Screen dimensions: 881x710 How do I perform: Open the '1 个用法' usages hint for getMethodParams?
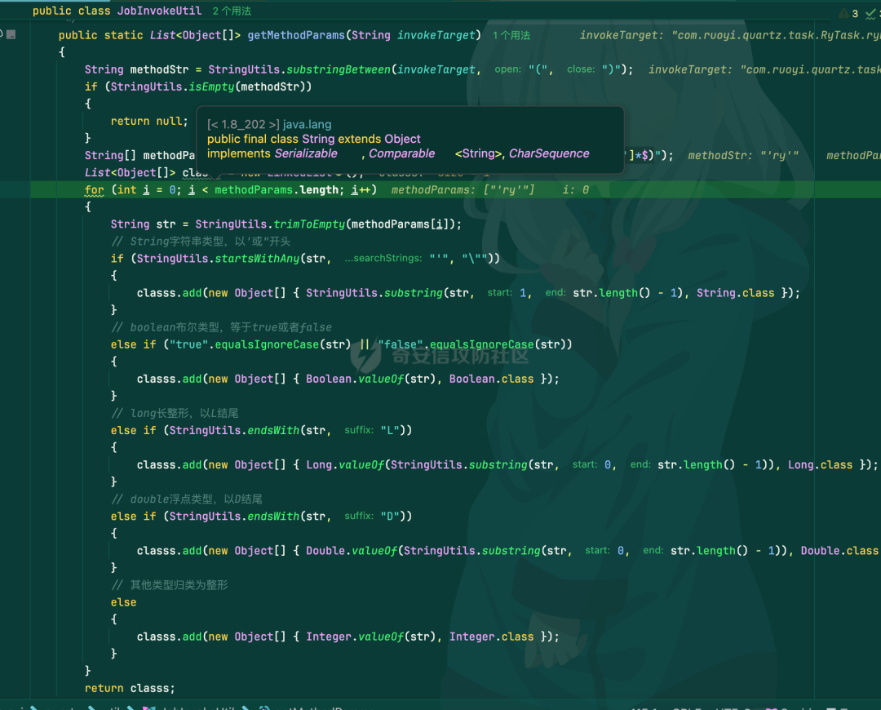(x=511, y=35)
